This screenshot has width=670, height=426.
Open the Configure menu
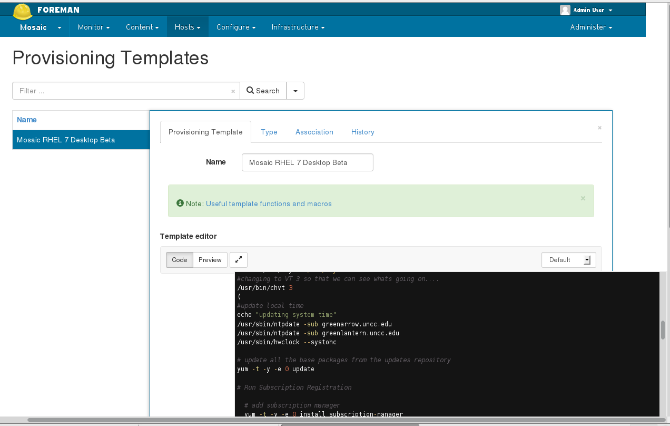pos(236,27)
